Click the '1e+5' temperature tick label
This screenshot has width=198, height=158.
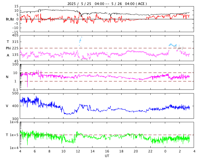tap(14, 135)
